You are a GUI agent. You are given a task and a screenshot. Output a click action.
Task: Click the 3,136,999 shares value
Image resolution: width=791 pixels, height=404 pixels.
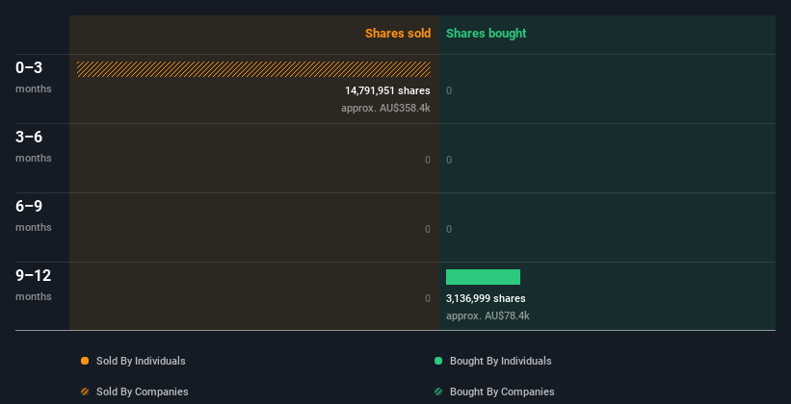click(486, 299)
